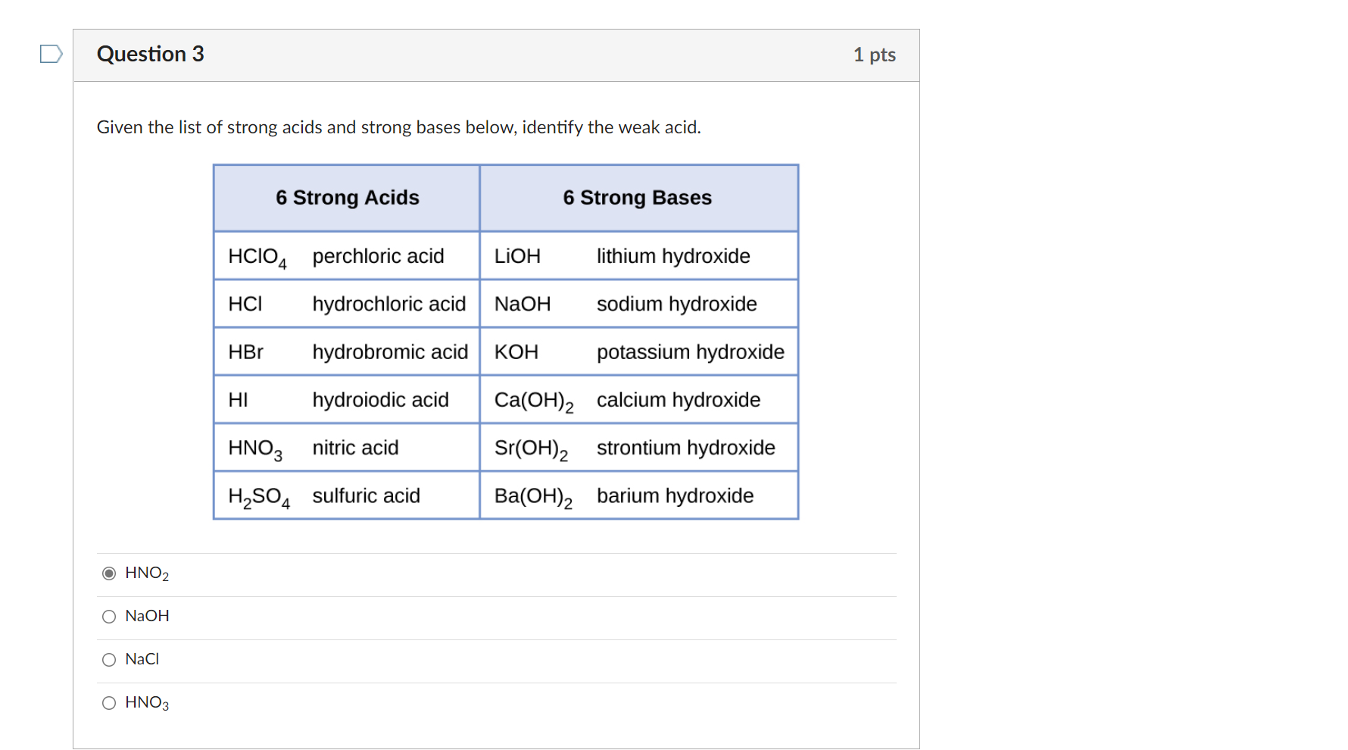Choose the NaOH radio button
The image size is (1348, 750).
pos(109,617)
